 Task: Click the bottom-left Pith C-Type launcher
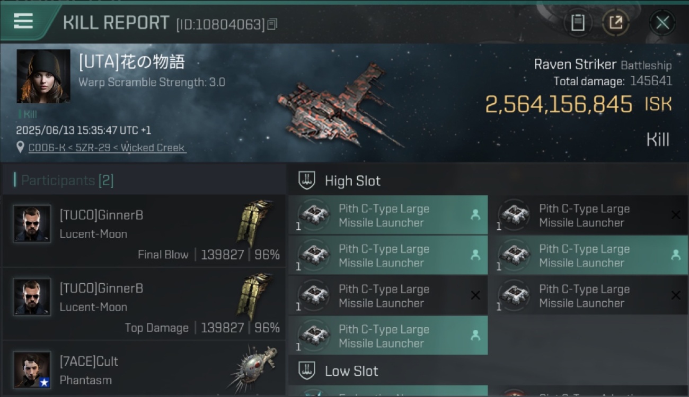388,336
